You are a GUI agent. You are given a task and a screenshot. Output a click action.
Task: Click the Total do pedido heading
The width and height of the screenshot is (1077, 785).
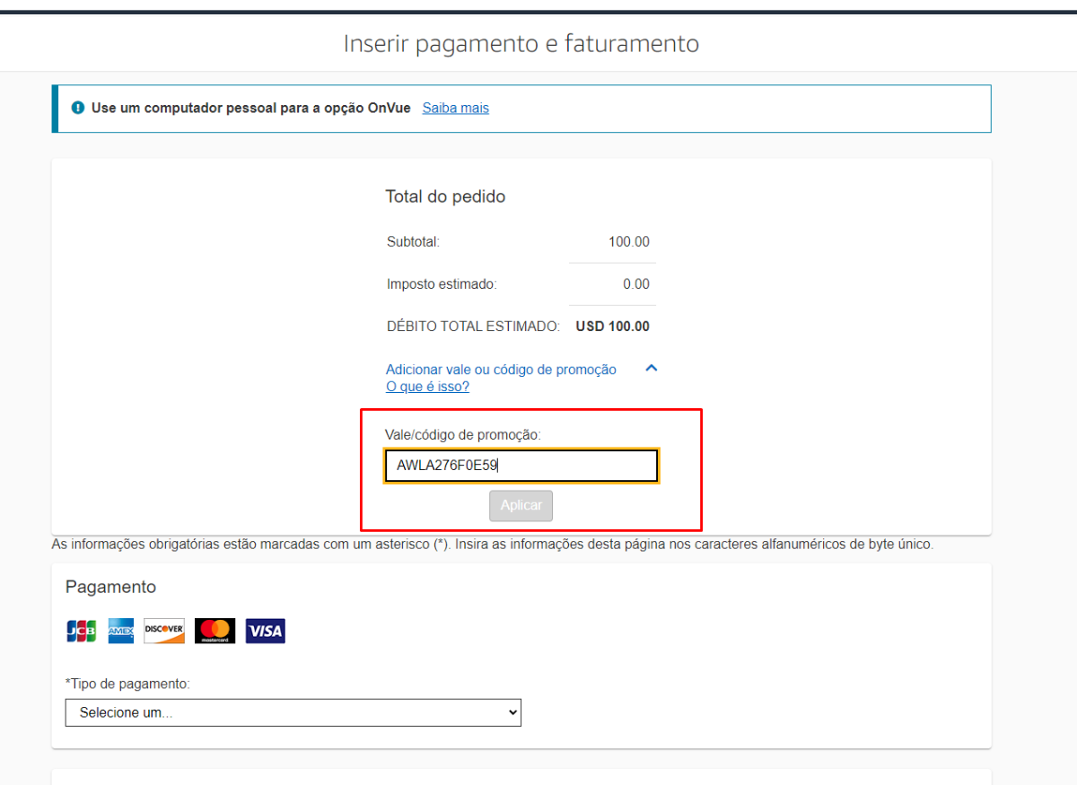coord(445,196)
